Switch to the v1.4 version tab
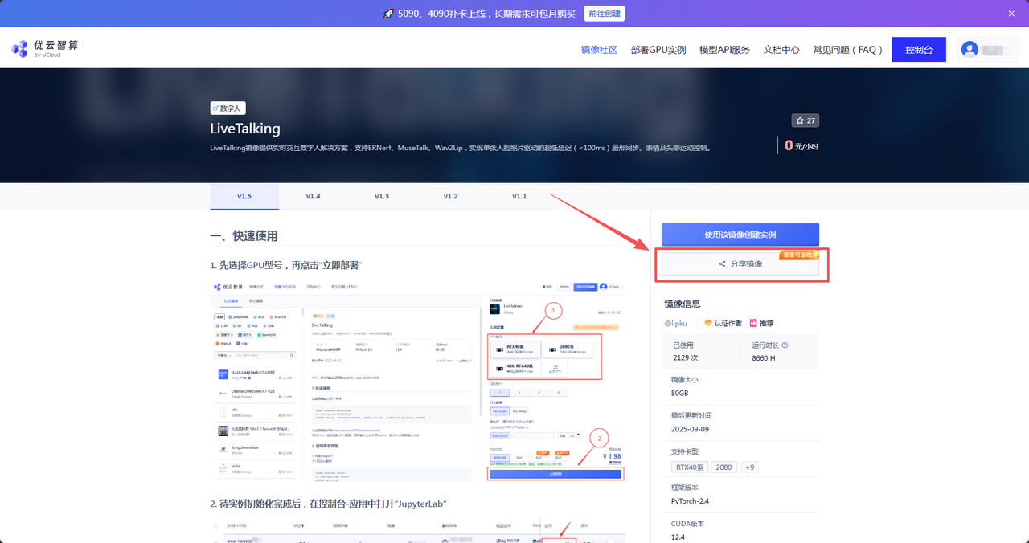The width and height of the screenshot is (1029, 543). point(313,195)
